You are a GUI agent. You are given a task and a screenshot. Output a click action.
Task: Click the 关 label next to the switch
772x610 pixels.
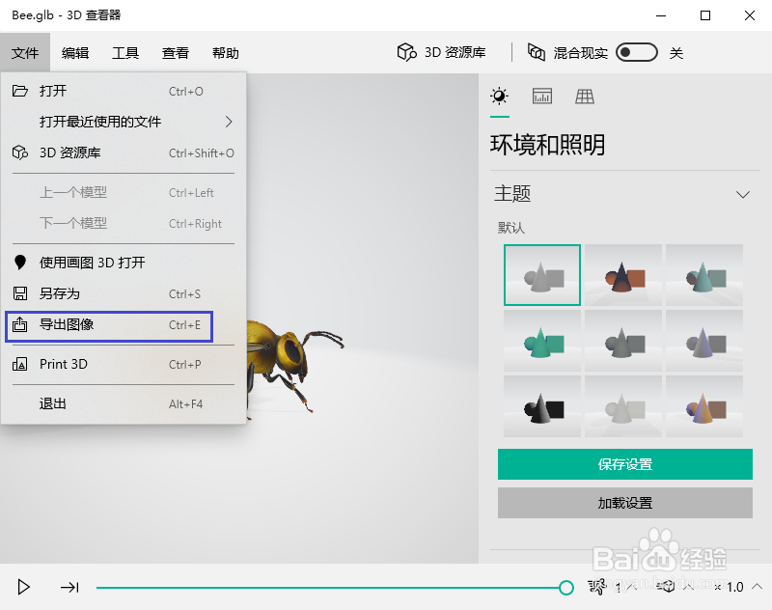[x=676, y=53]
